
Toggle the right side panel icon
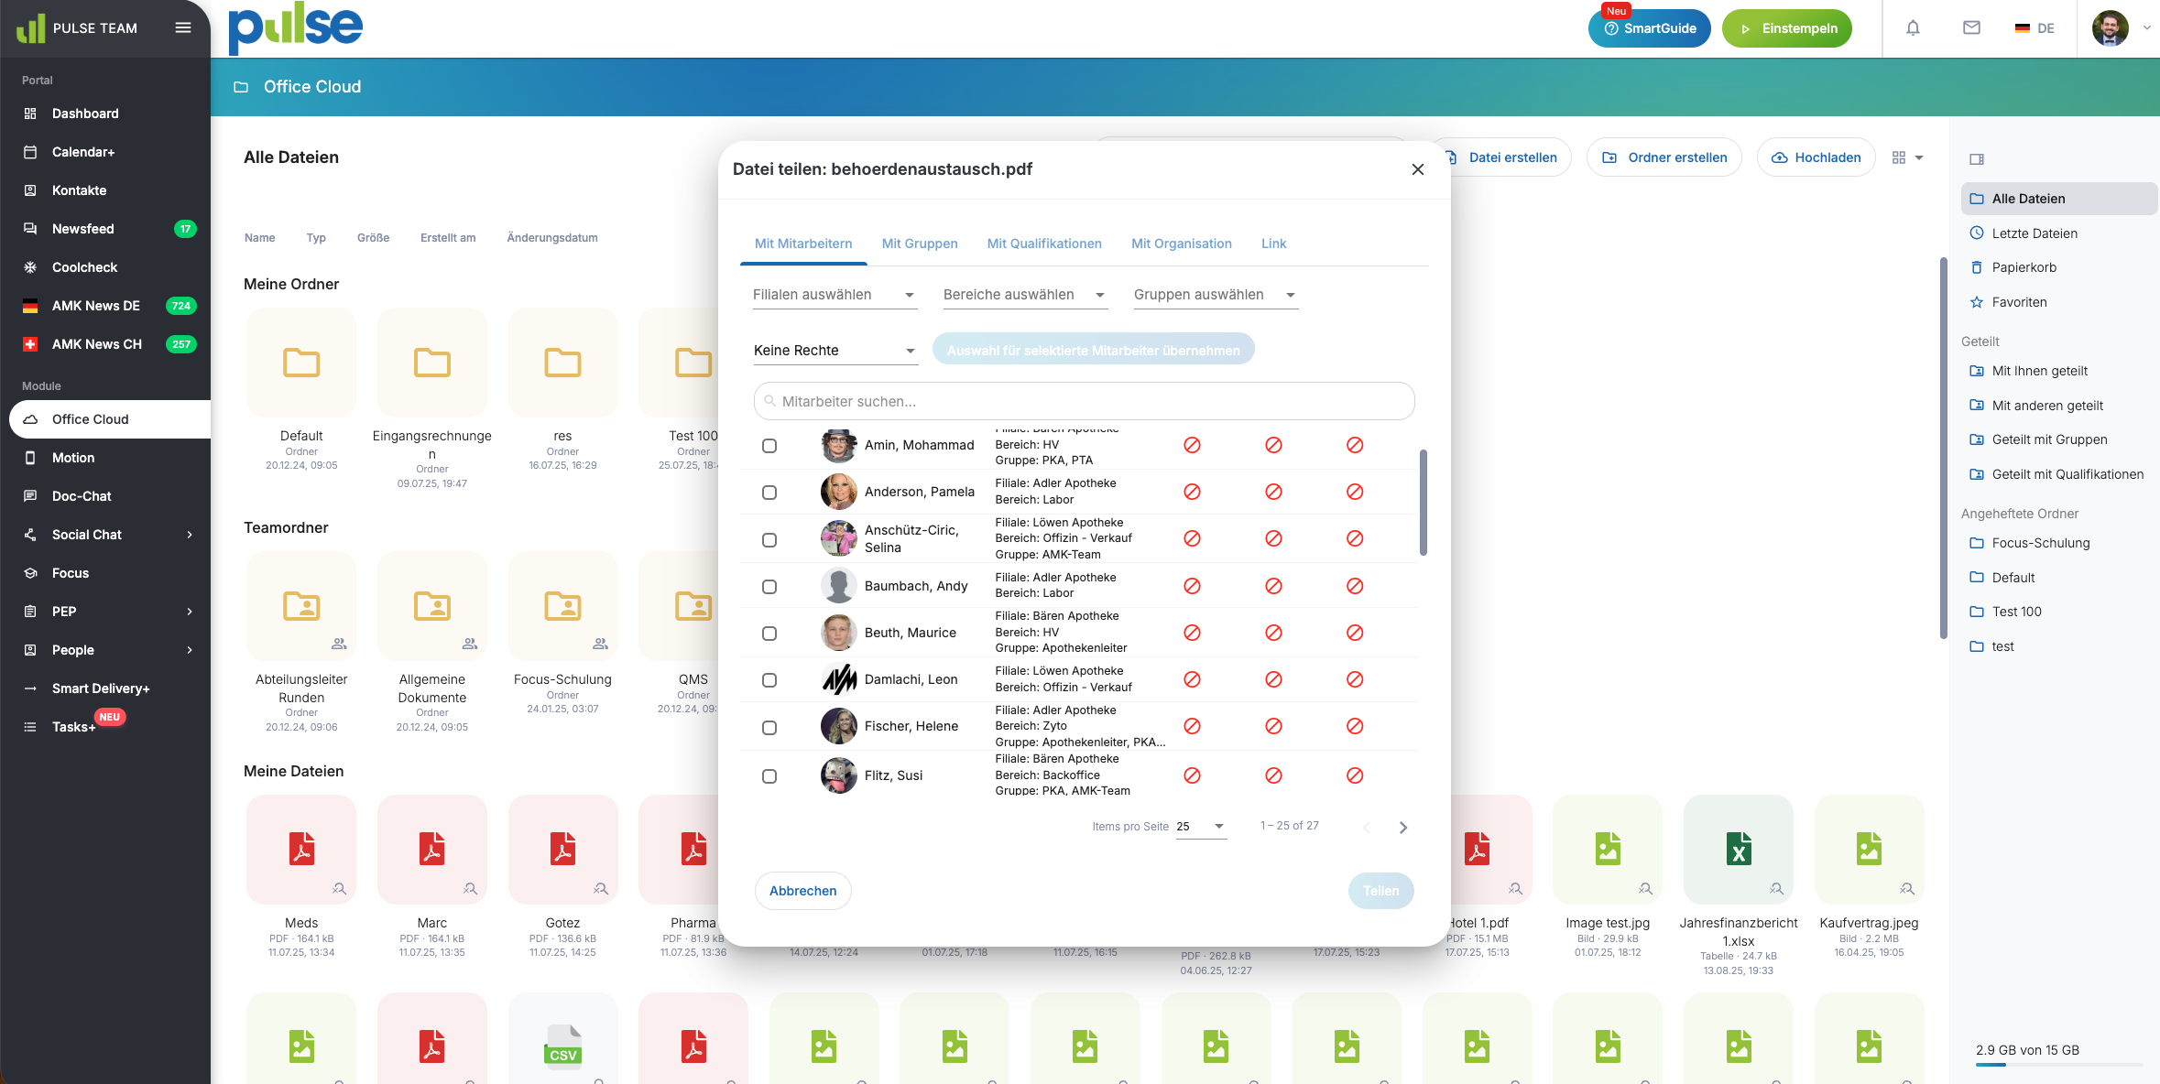(1977, 159)
